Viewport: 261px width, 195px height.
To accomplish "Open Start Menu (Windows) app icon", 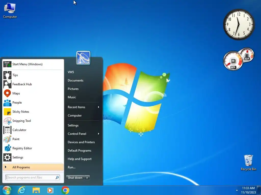I will [7, 64].
